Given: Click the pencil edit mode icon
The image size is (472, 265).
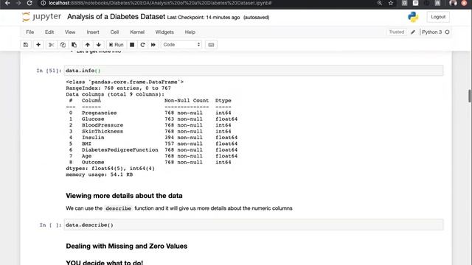Looking at the screenshot, I should point(413,32).
